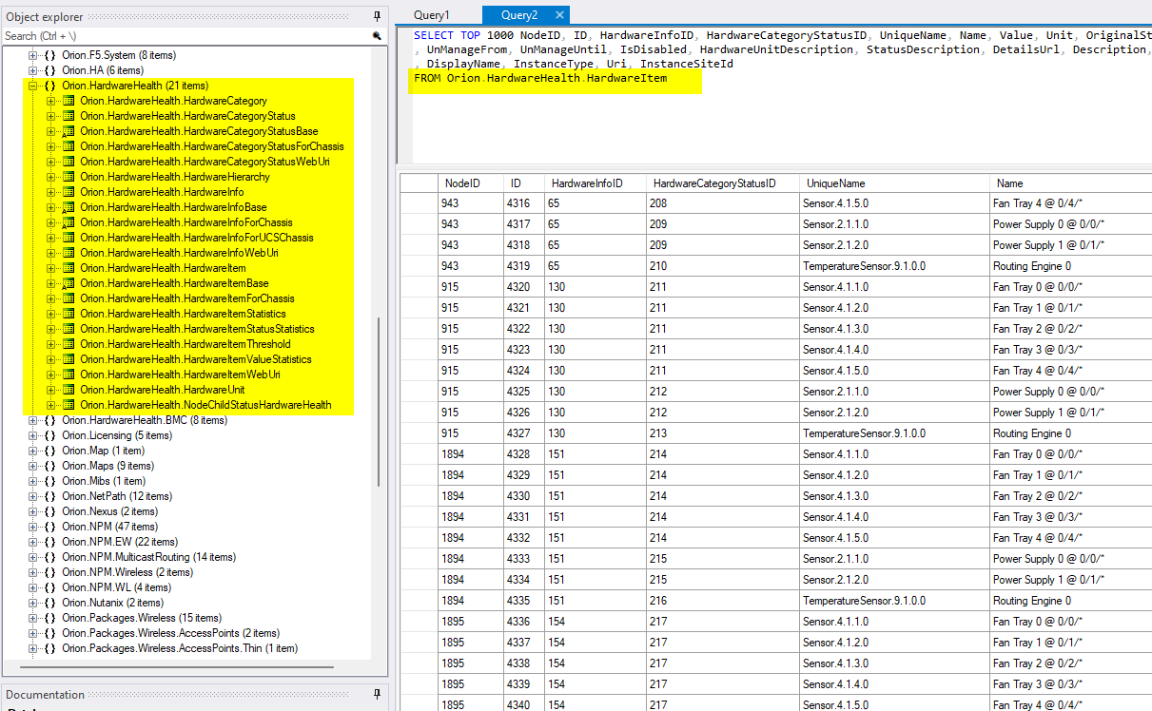Viewport: 1152px width, 711px height.
Task: Click the HardwareItem entity table icon
Action: pos(68,268)
